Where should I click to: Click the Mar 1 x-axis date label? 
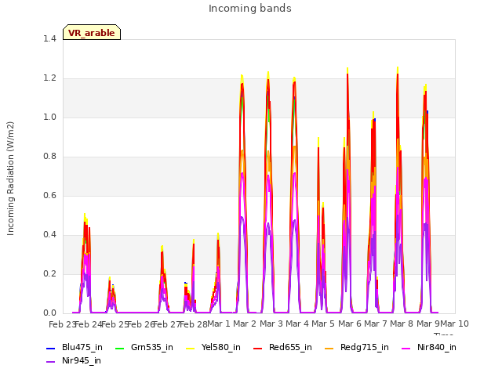pos(219,324)
